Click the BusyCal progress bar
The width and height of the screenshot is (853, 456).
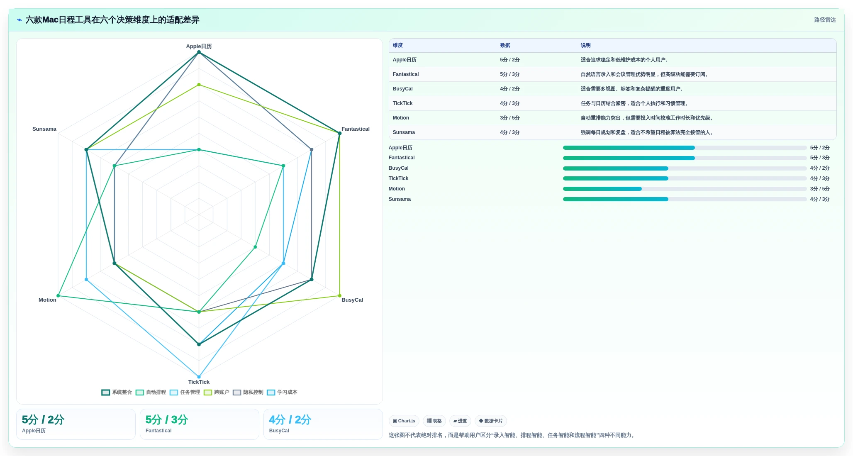tap(685, 168)
